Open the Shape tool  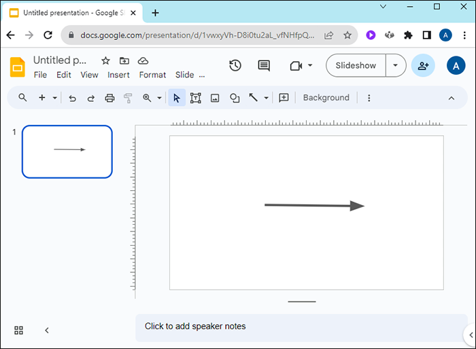(x=235, y=98)
